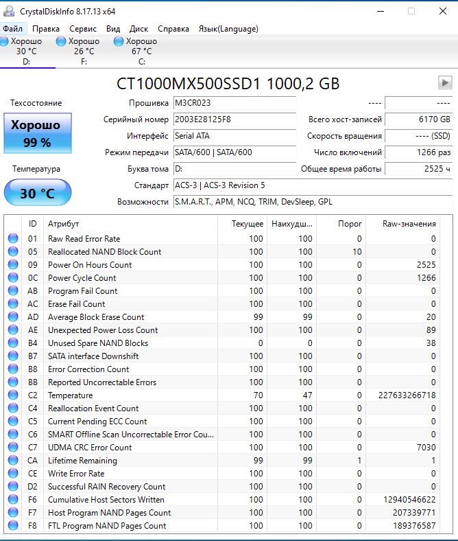The height and width of the screenshot is (541, 458).
Task: Select the raw value 189376587
Action: click(x=414, y=525)
